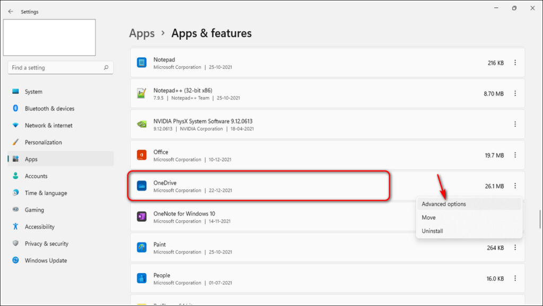Open the Accessibility settings page

pos(60,227)
